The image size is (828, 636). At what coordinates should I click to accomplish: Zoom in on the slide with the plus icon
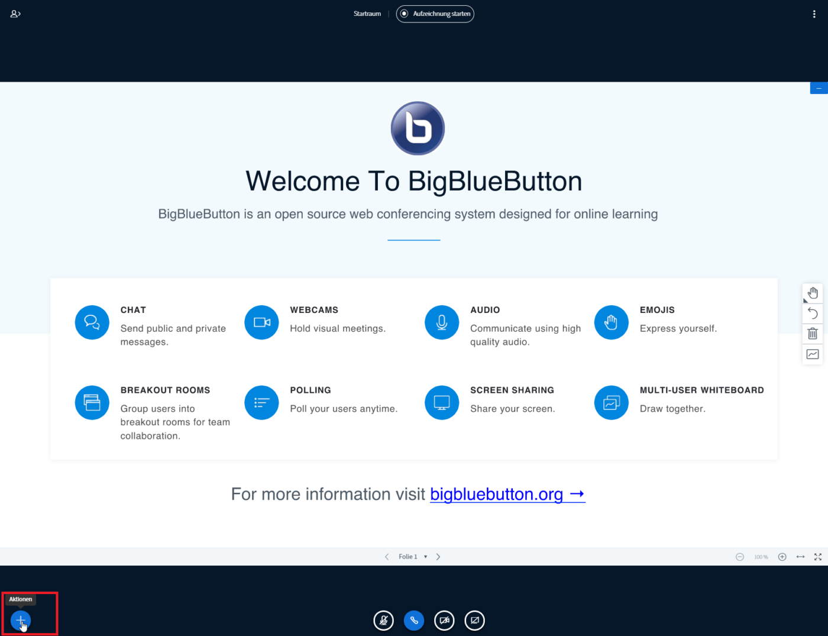tap(782, 557)
